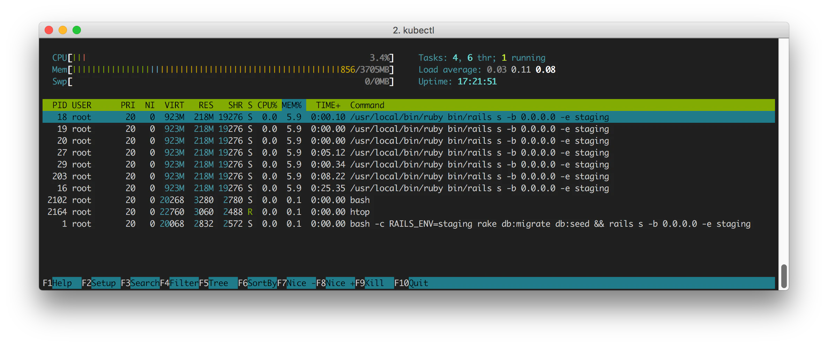Screen dimensions: 828x346
Task: Click F10 Quit to exit htop
Action: pyautogui.click(x=411, y=283)
